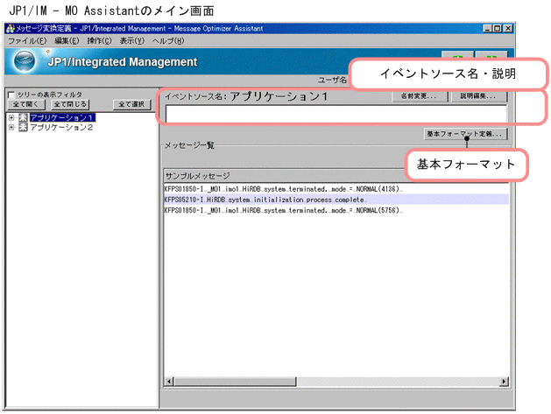Click the horizontal scrollbar left arrow
551x414 pixels.
(169, 382)
